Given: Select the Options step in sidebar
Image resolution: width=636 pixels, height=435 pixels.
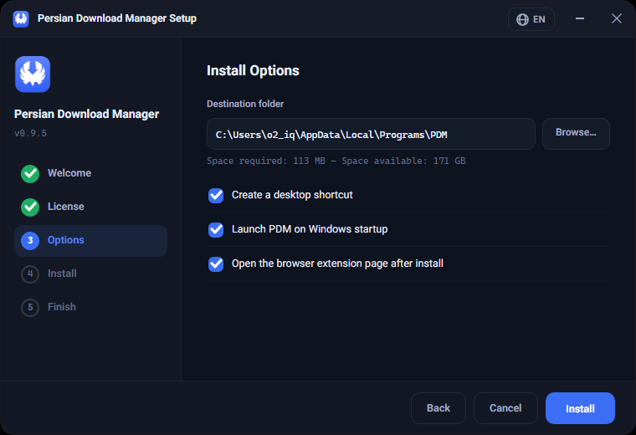Looking at the screenshot, I should coord(90,241).
